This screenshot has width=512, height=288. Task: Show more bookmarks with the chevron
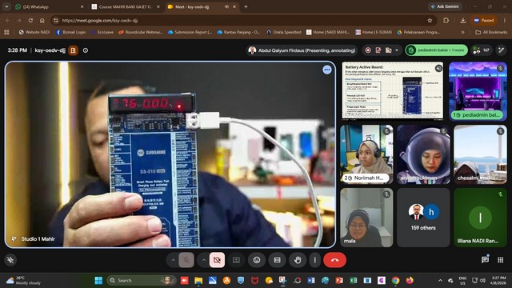tap(462, 32)
